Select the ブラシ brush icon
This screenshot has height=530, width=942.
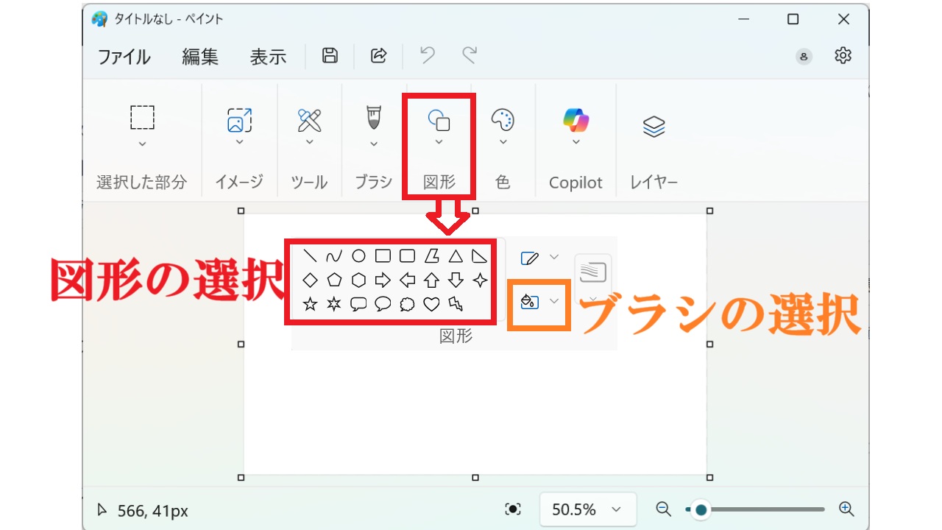point(374,118)
